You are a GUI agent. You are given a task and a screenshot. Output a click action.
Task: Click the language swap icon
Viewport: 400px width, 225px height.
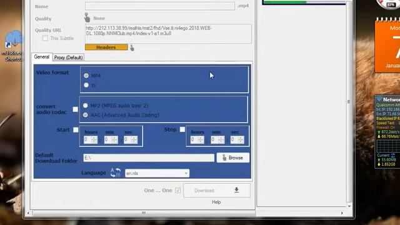tap(116, 172)
